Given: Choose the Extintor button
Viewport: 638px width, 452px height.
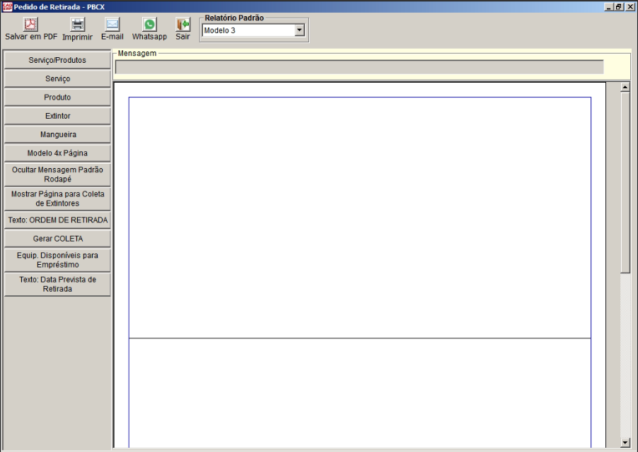Looking at the screenshot, I should coord(57,116).
